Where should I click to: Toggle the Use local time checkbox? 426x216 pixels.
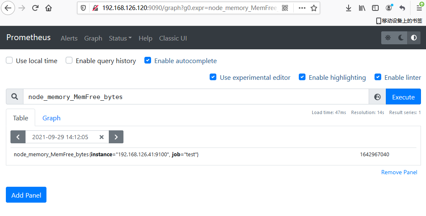[9, 60]
